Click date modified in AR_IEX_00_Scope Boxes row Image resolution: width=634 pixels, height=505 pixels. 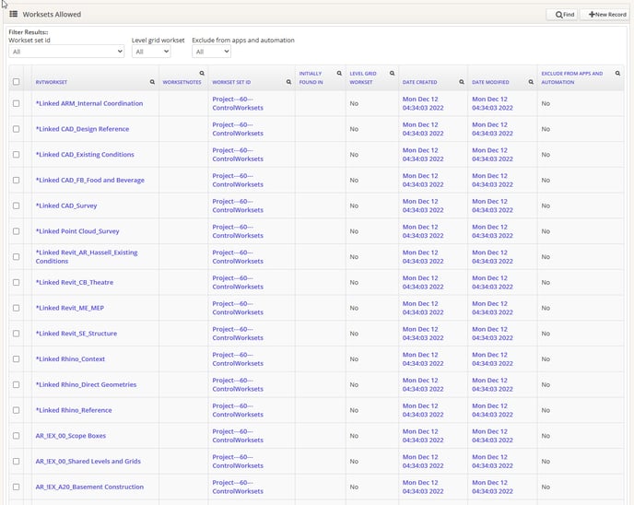pos(492,436)
